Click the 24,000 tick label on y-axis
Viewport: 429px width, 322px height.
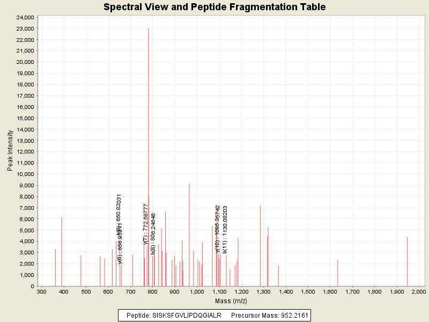[x=24, y=17]
